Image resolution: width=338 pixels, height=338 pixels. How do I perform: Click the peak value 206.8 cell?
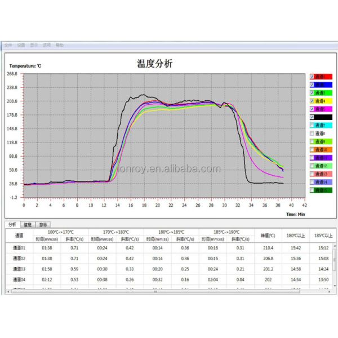pos(268,259)
